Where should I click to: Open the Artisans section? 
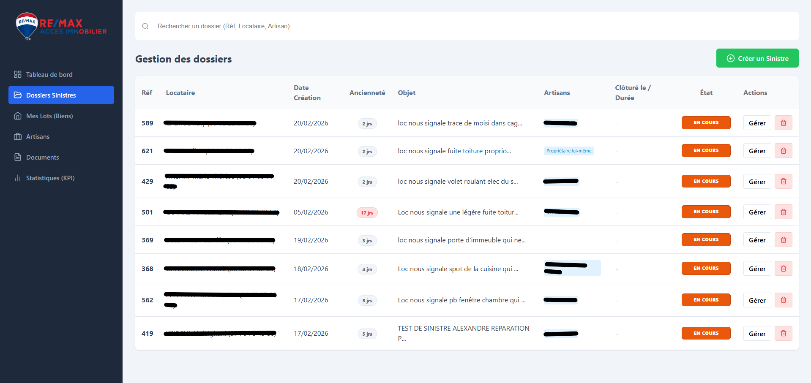(x=38, y=137)
